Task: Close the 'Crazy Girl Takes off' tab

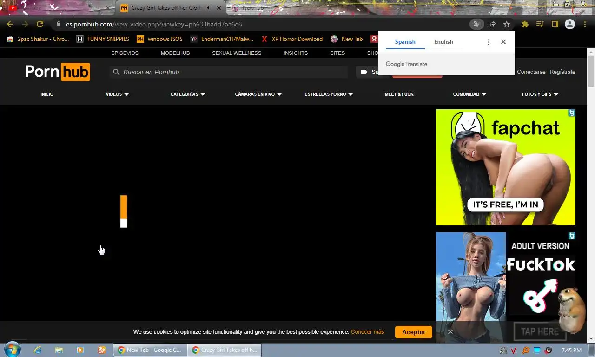Action: click(x=219, y=8)
